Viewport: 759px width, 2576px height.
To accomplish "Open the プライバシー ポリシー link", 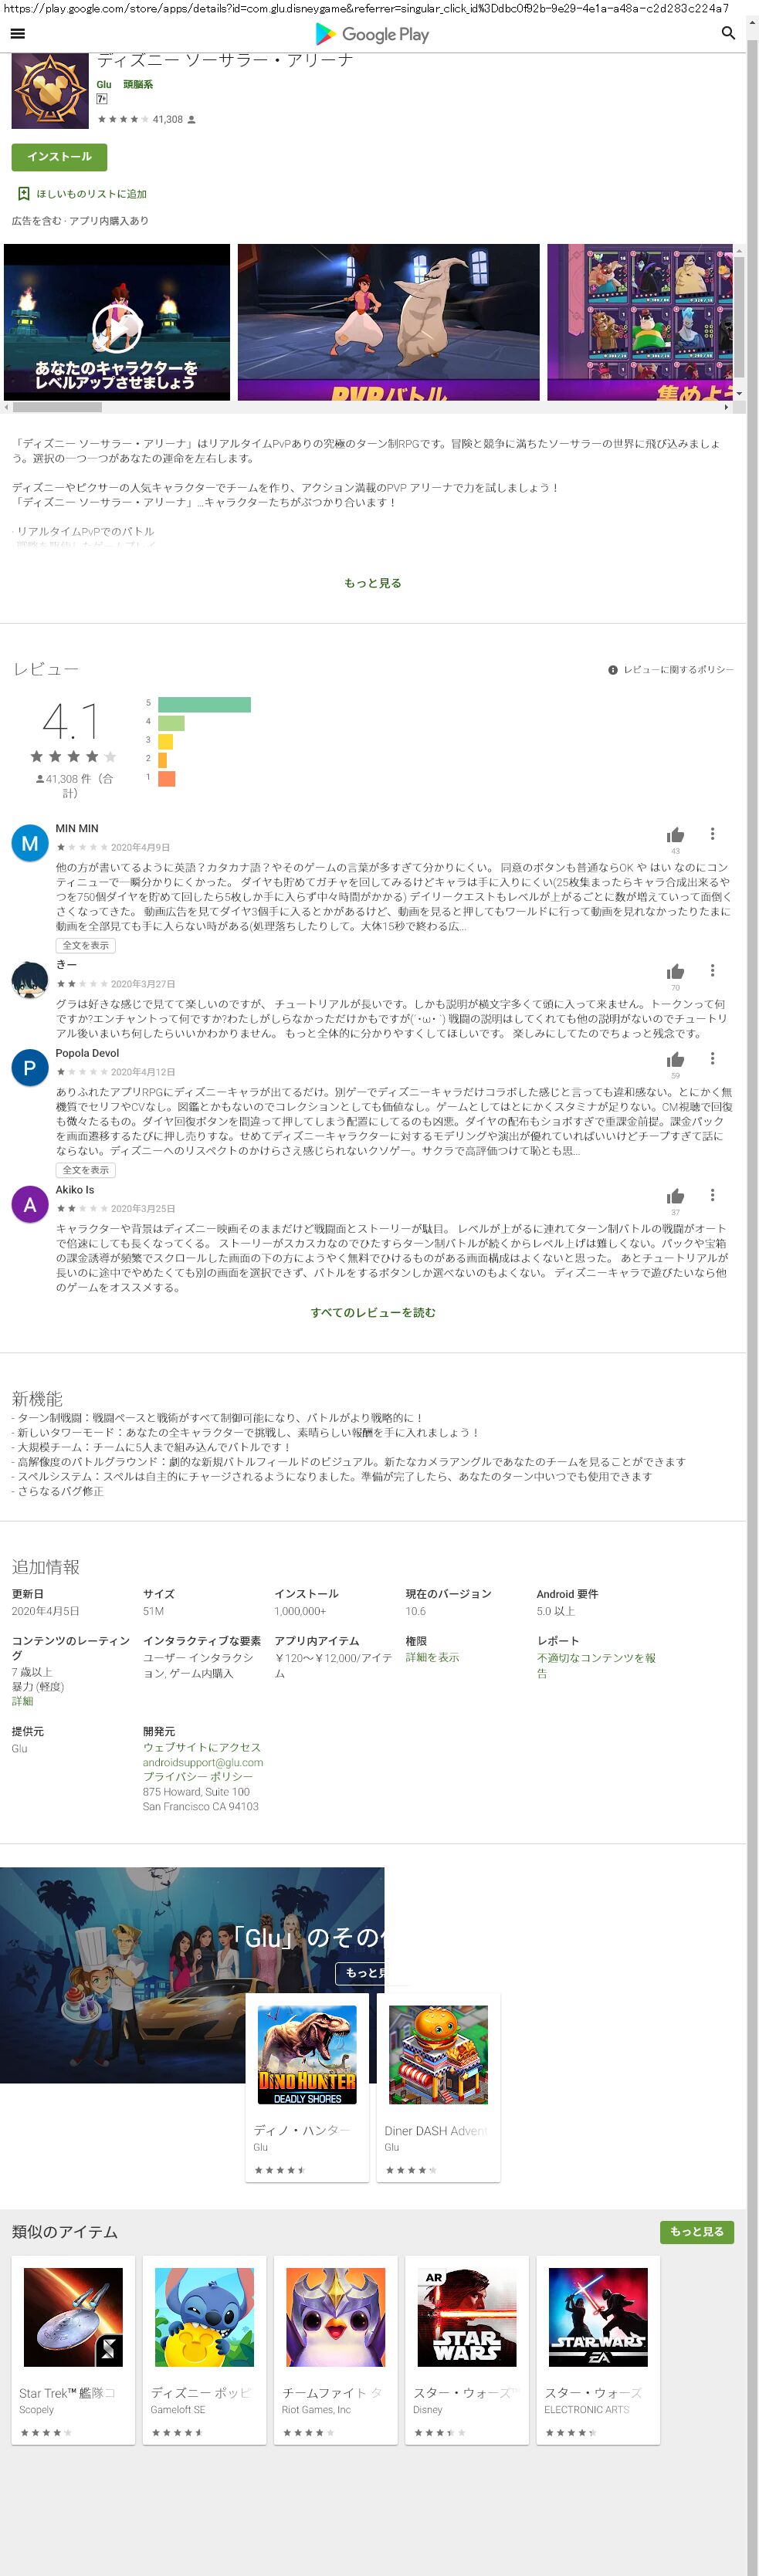I will (198, 1777).
